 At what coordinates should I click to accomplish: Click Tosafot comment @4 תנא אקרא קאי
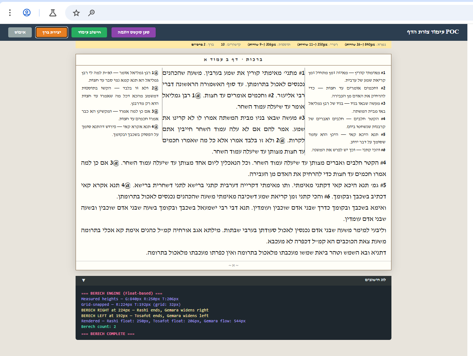click(120, 130)
